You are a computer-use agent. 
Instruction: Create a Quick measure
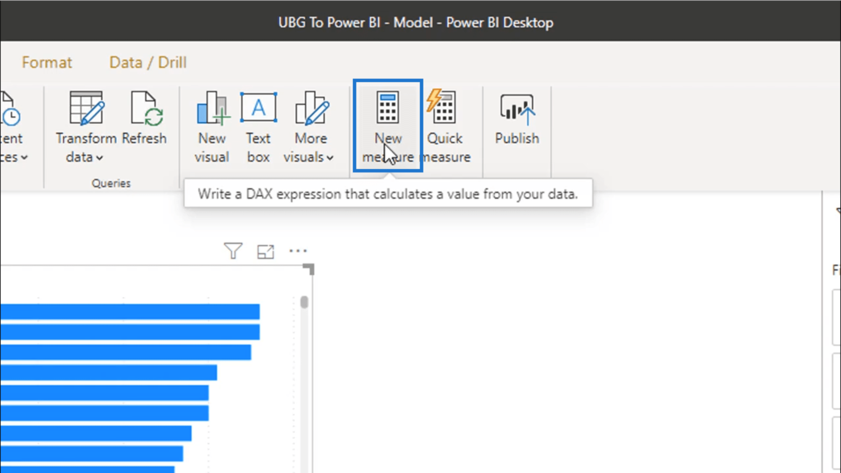[x=446, y=127]
